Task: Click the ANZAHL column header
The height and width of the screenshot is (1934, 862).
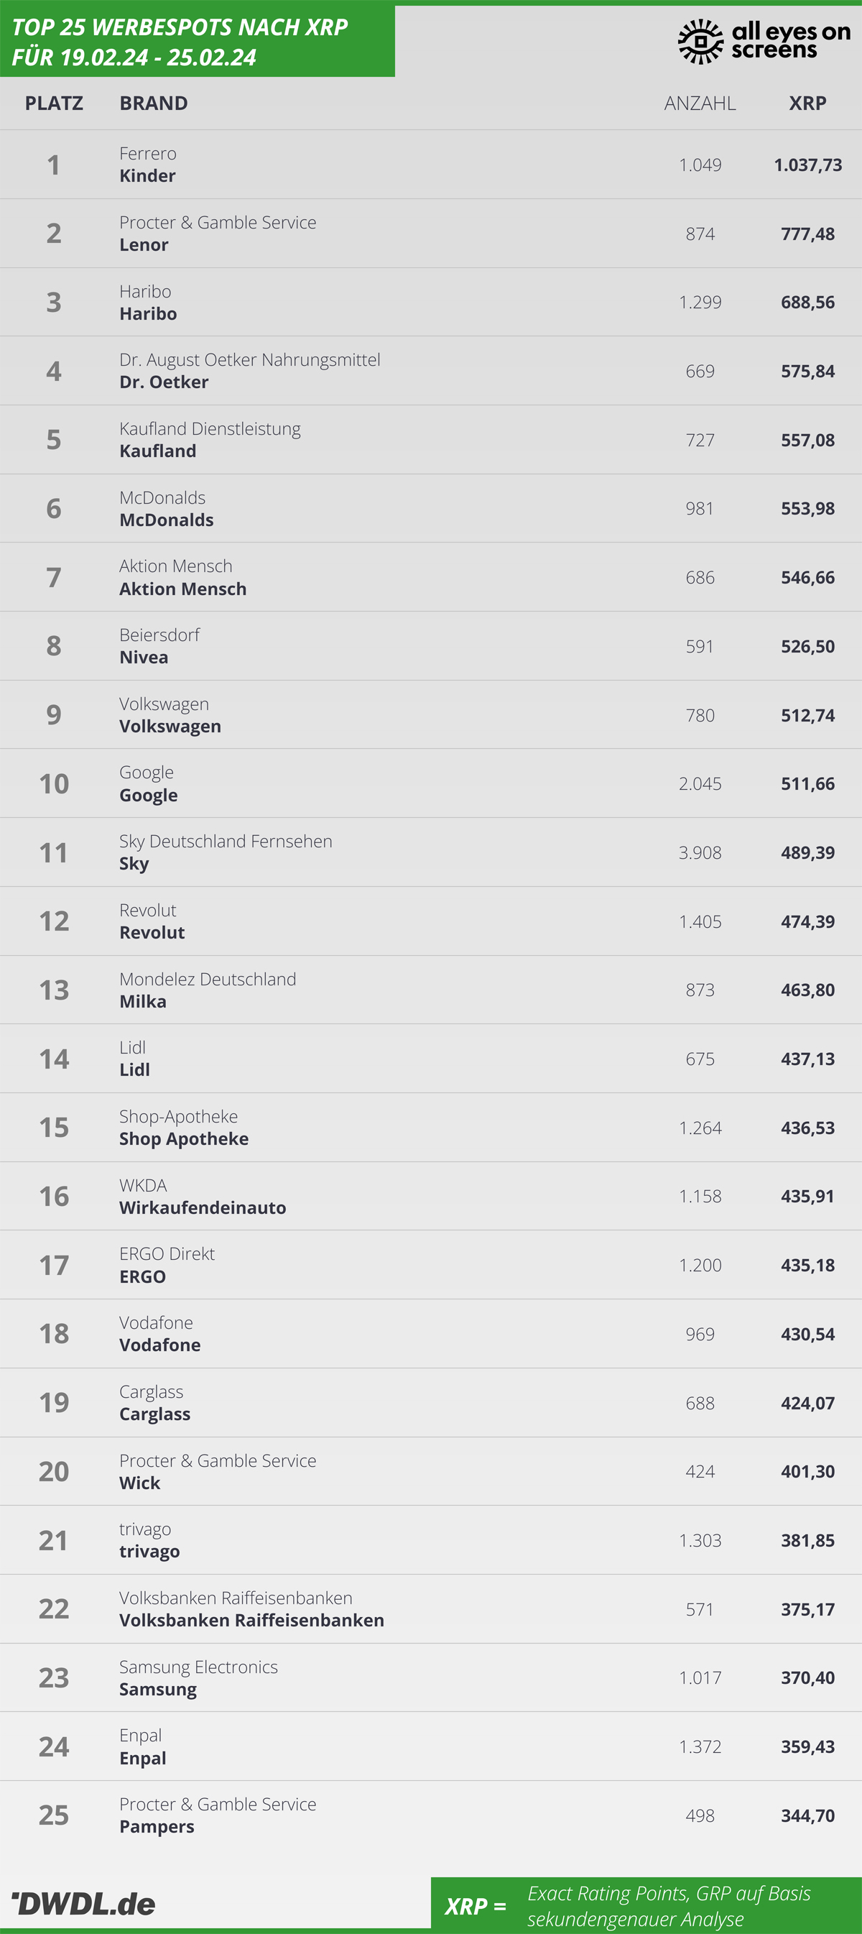Action: (700, 103)
